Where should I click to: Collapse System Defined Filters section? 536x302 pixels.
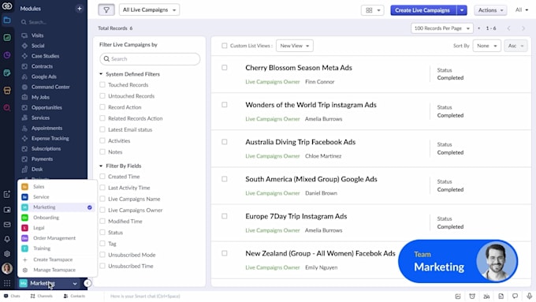pyautogui.click(x=101, y=74)
